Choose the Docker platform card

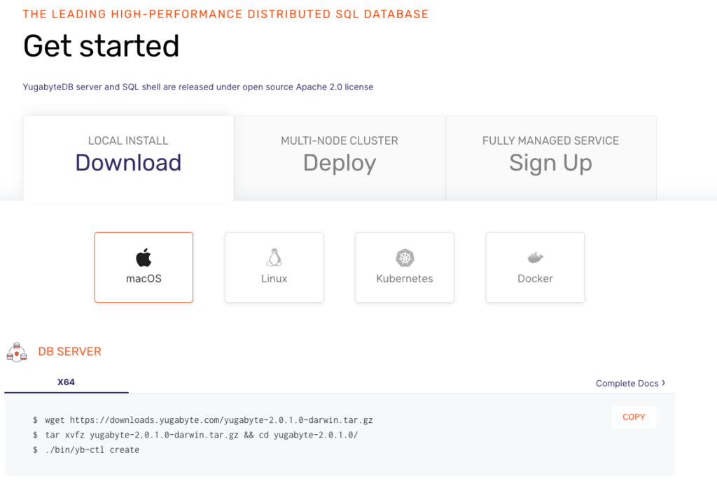pos(535,267)
